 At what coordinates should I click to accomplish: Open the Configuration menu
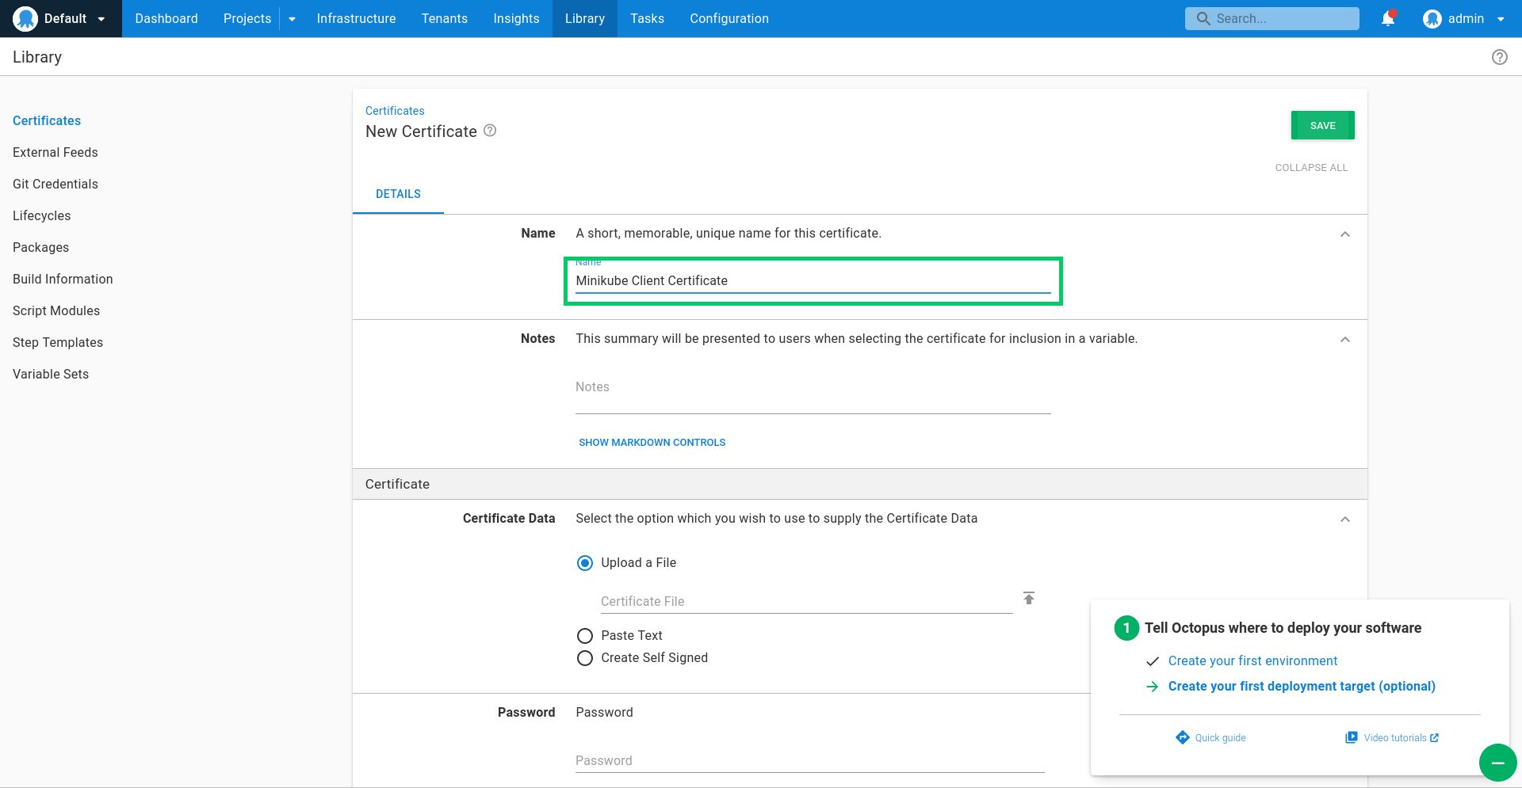tap(729, 18)
